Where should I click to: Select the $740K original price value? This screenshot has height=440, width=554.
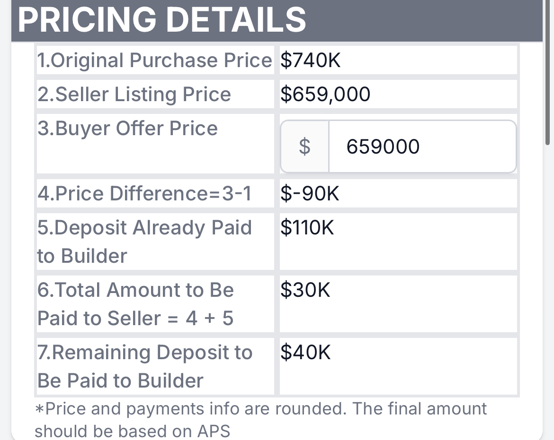click(310, 60)
